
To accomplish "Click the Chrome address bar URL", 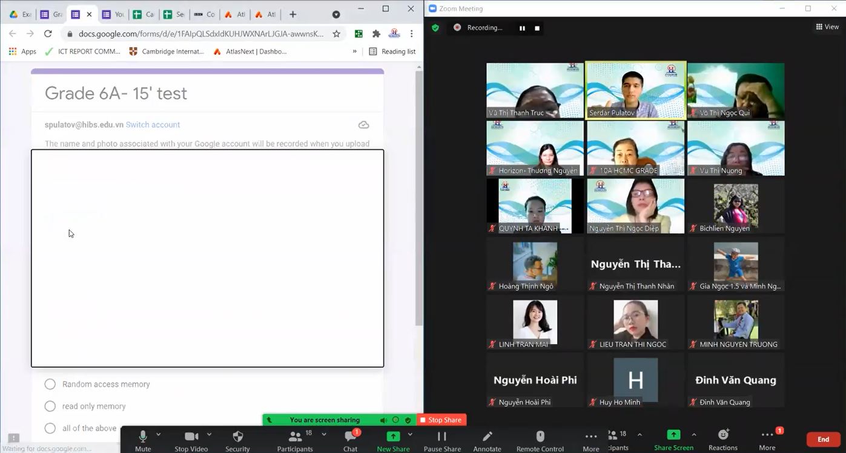I will pyautogui.click(x=201, y=34).
